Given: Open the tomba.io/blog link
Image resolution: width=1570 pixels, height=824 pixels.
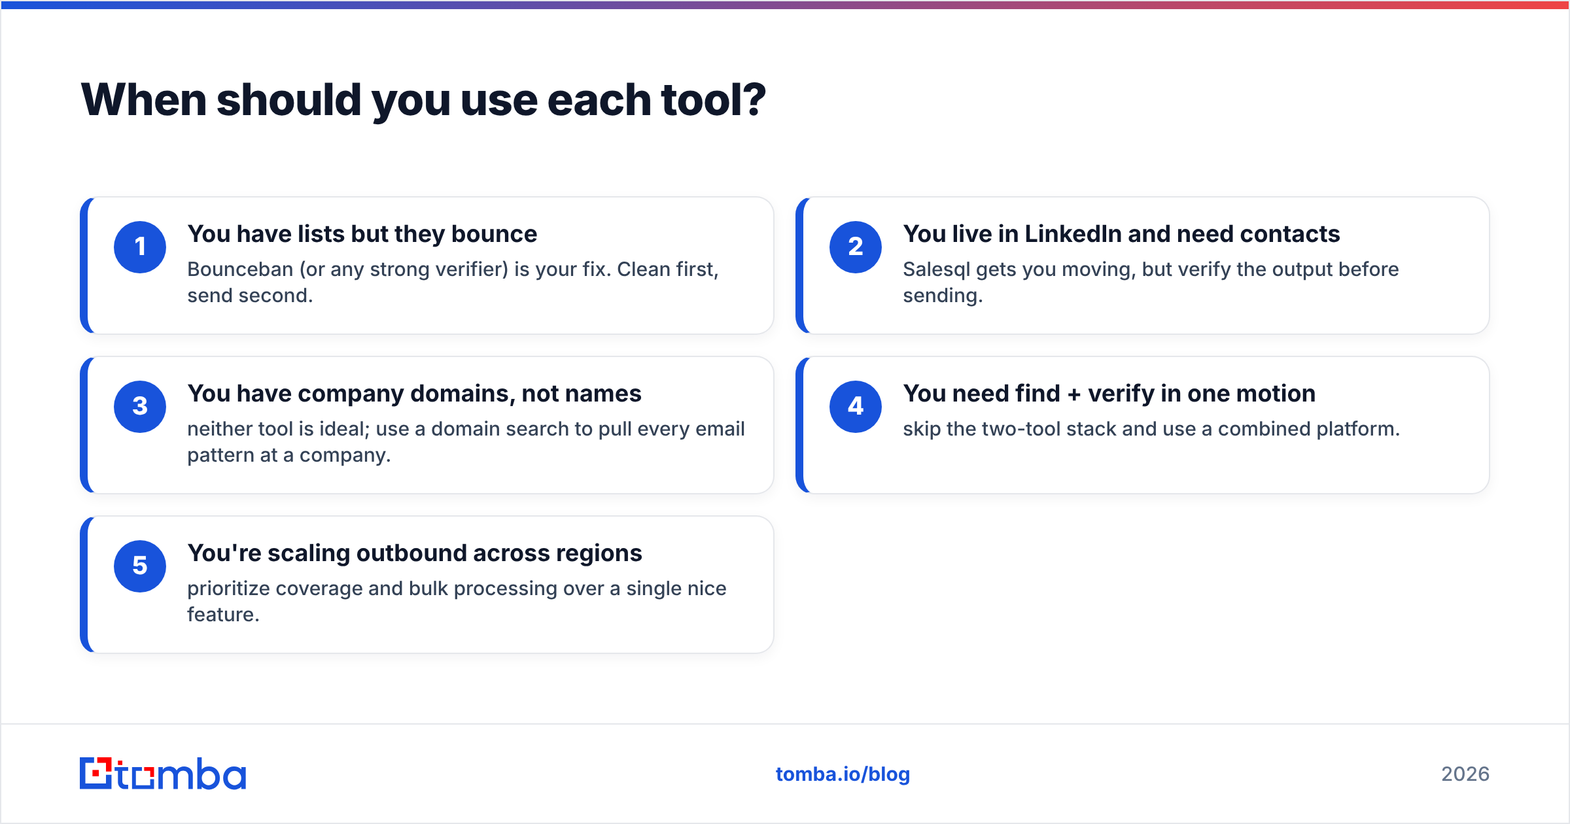Looking at the screenshot, I should point(843,774).
